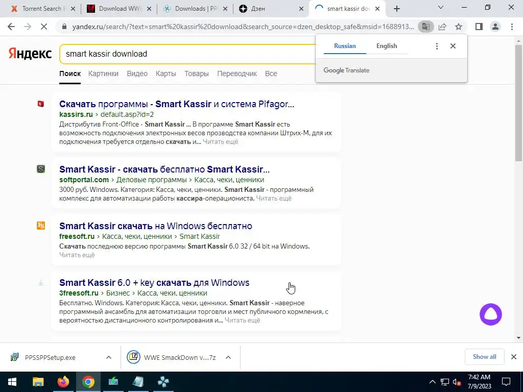The image size is (523, 392).
Task: Open taskbar monitor application icon
Action: click(x=113, y=382)
